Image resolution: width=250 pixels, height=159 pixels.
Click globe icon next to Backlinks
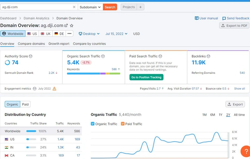pos(208,56)
